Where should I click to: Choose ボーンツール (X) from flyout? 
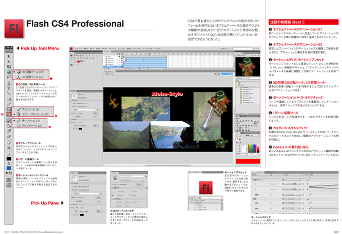click(30, 121)
